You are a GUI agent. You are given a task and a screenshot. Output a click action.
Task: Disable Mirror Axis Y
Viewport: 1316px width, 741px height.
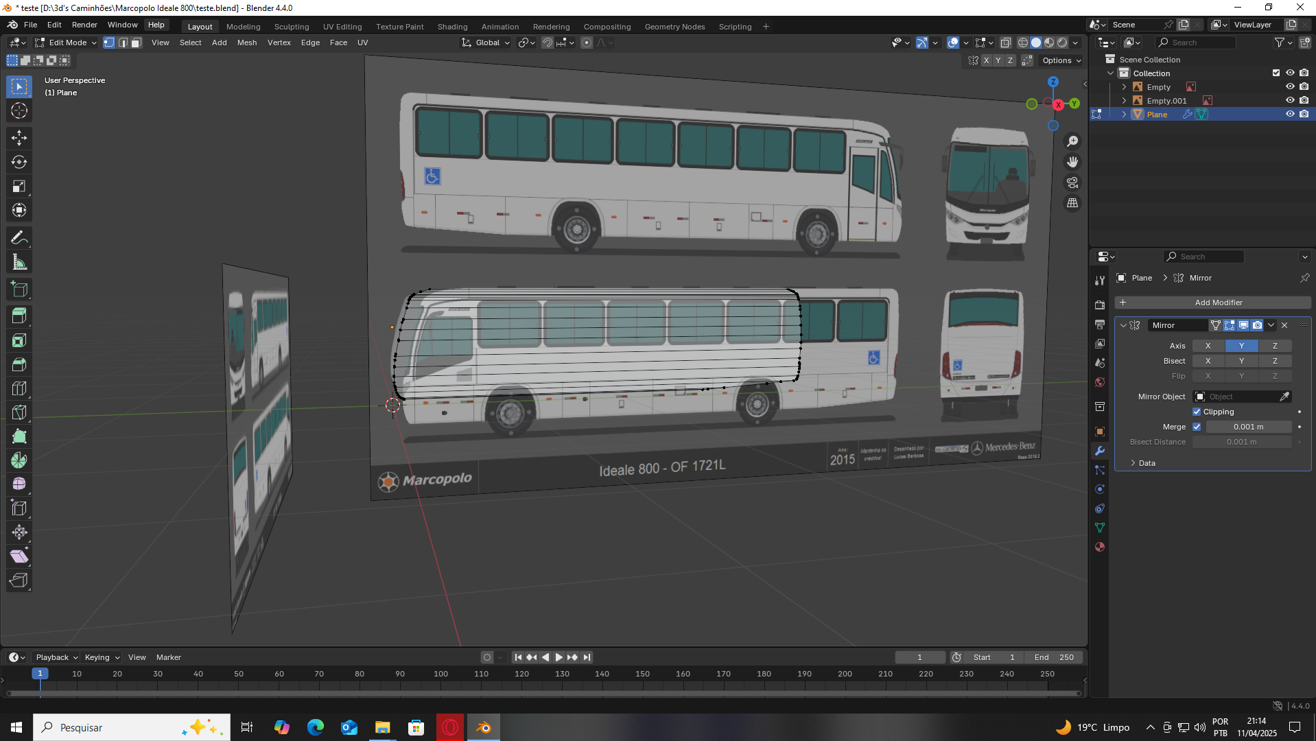pyautogui.click(x=1242, y=346)
